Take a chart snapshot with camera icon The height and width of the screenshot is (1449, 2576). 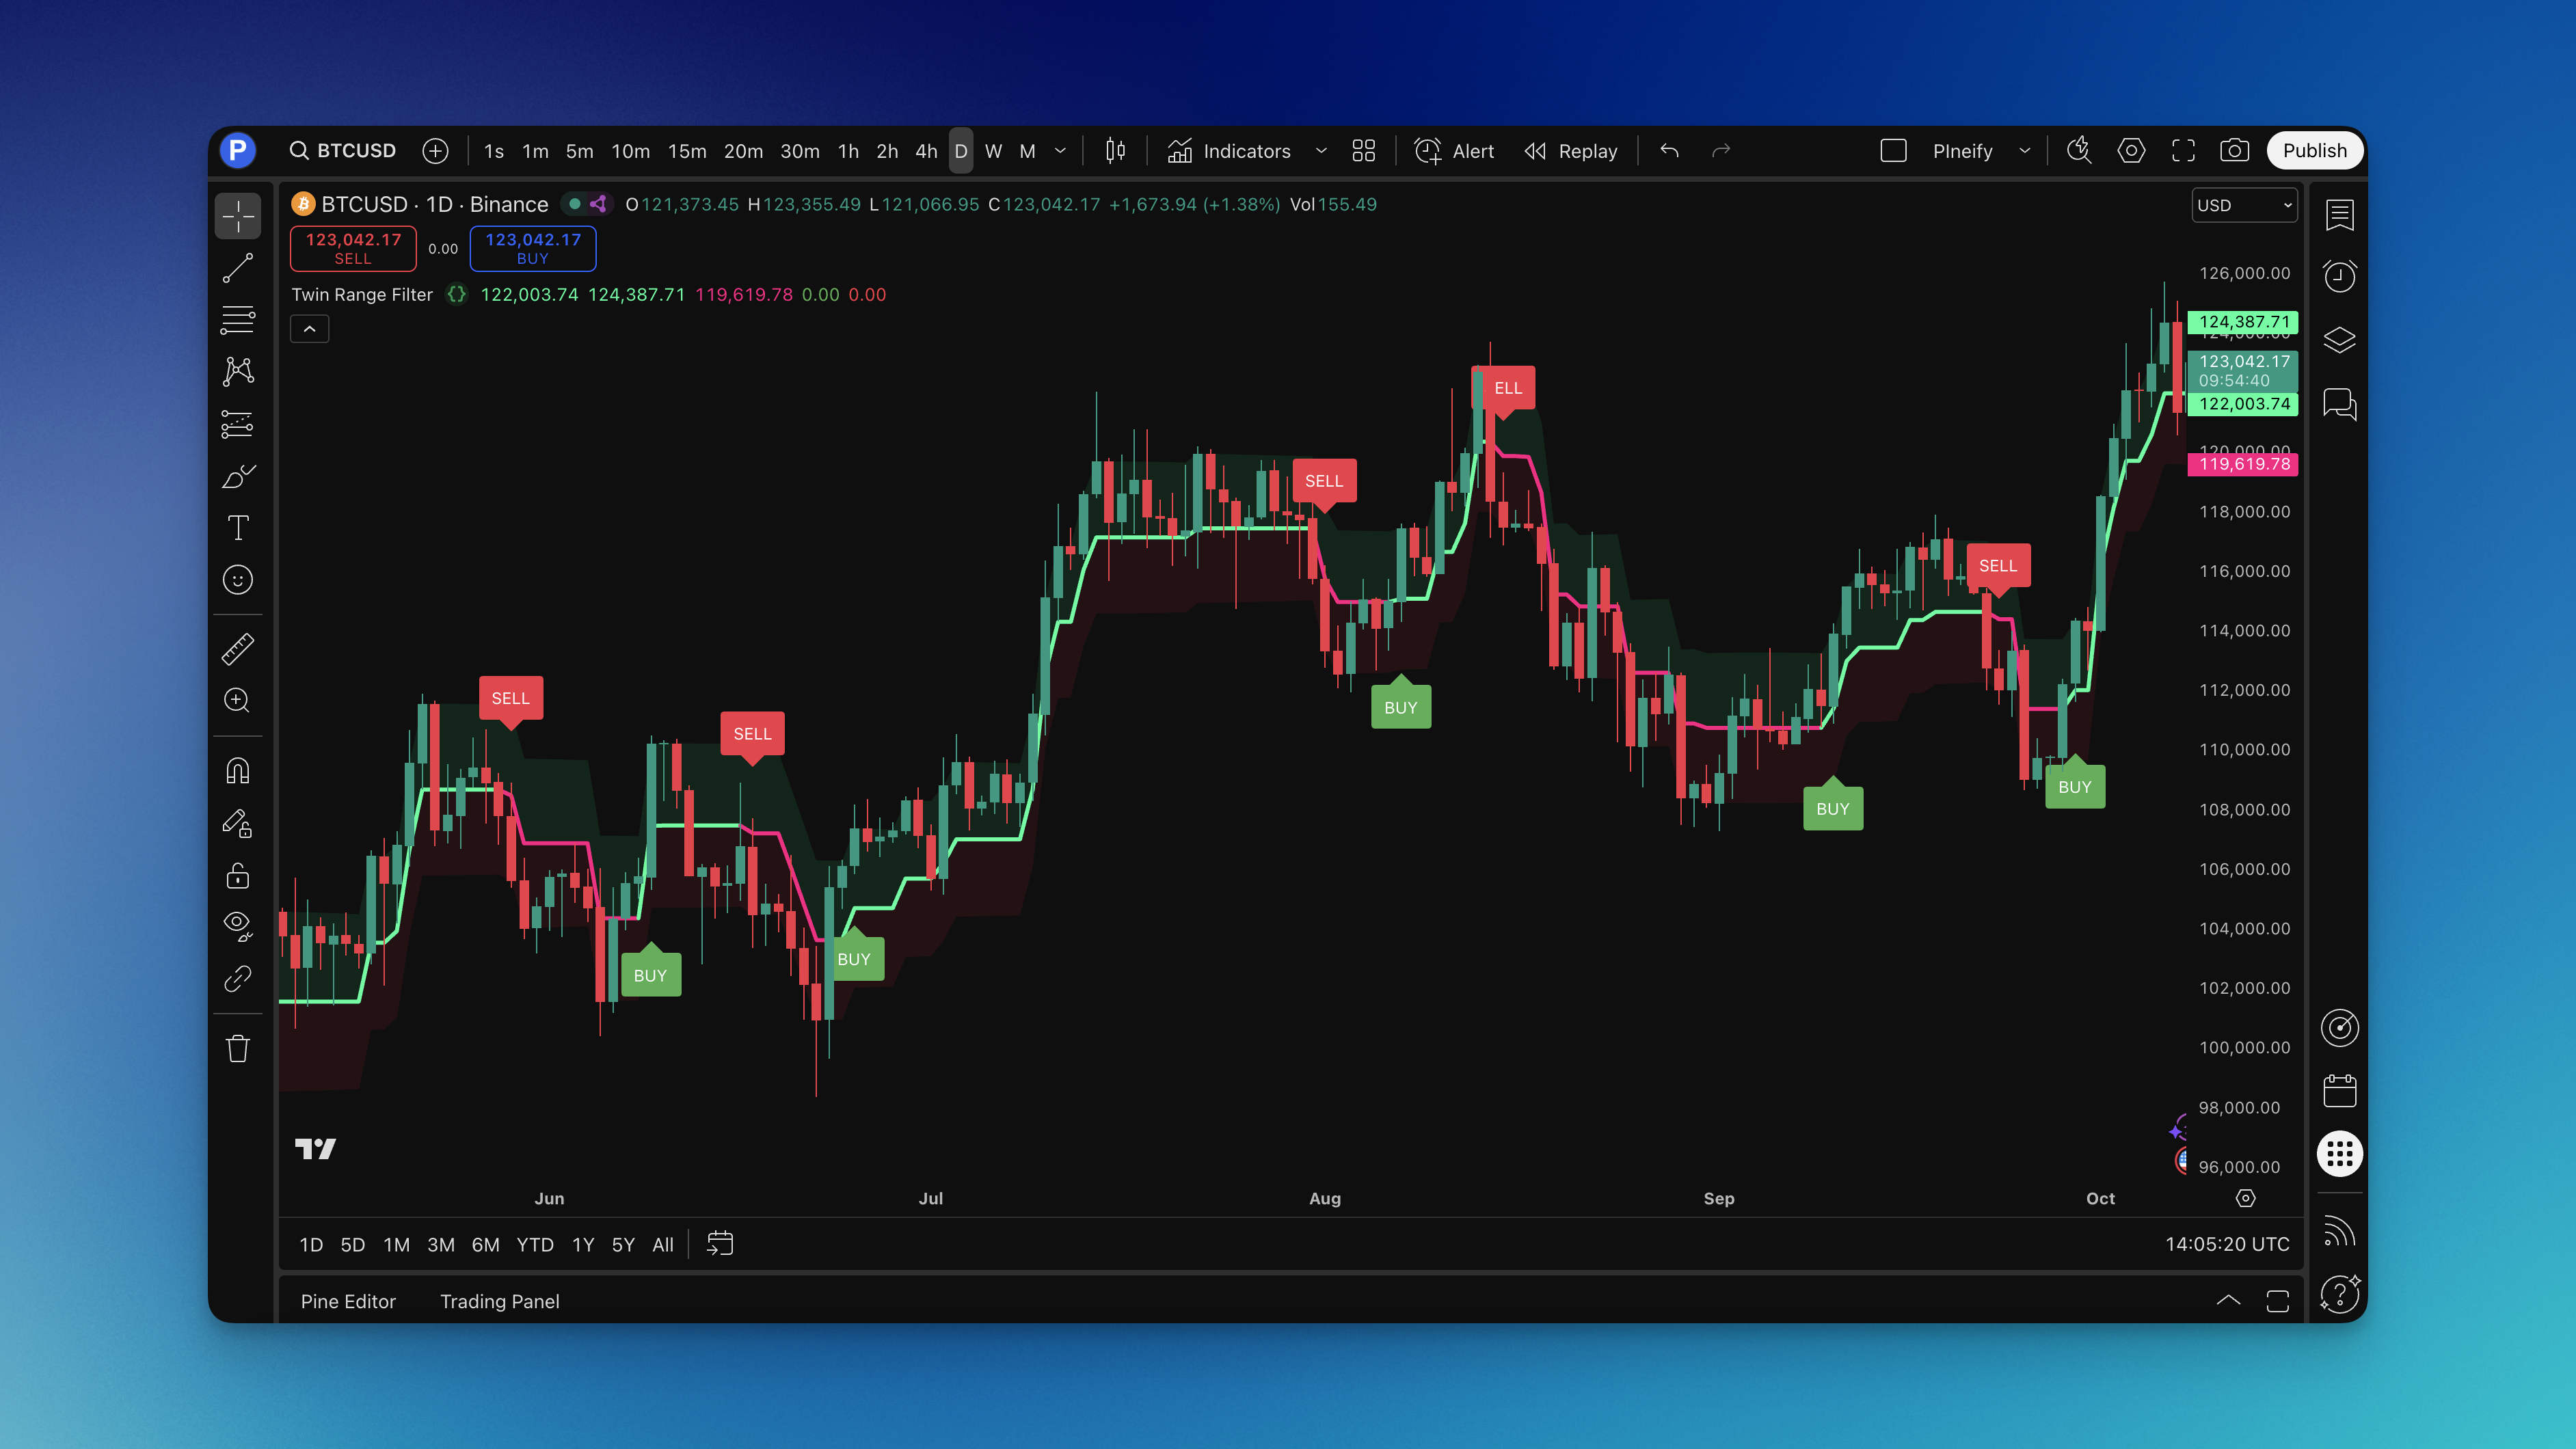[2234, 151]
